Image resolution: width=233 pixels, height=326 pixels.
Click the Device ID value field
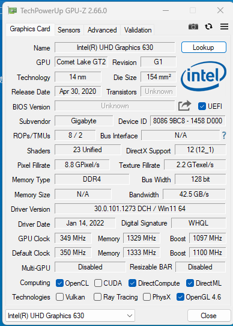(188, 121)
